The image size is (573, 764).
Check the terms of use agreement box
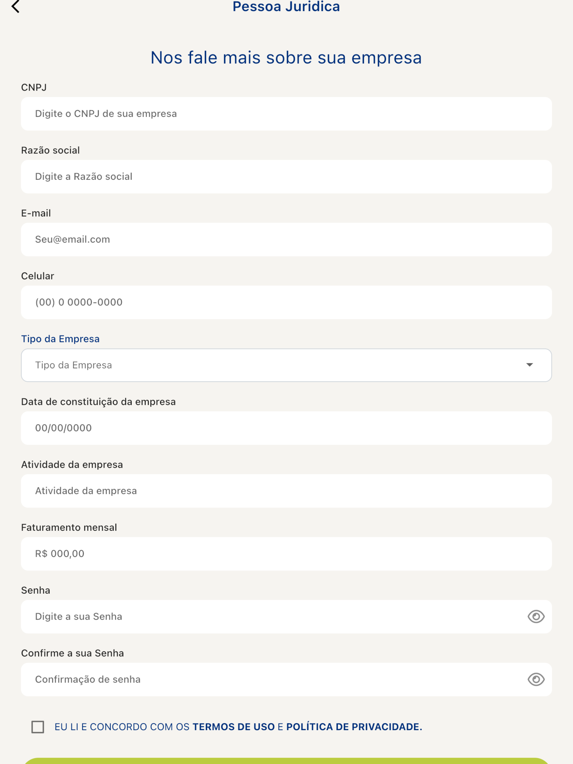click(38, 727)
